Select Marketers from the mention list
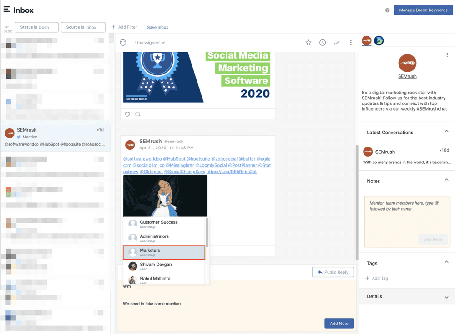The height and width of the screenshot is (334, 455). pyautogui.click(x=164, y=252)
